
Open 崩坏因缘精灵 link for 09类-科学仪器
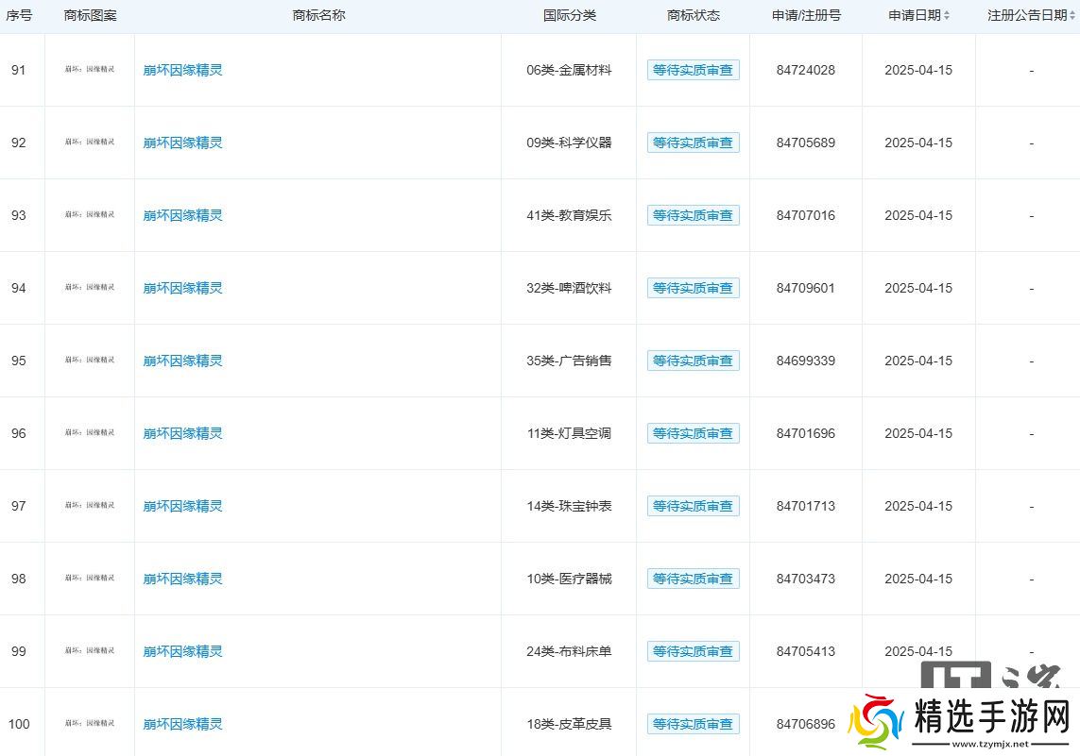182,143
